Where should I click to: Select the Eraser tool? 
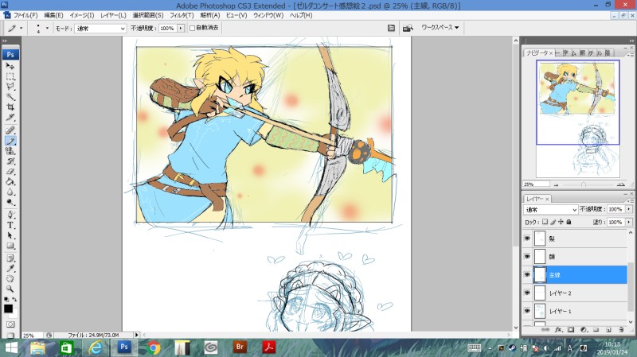click(10, 172)
